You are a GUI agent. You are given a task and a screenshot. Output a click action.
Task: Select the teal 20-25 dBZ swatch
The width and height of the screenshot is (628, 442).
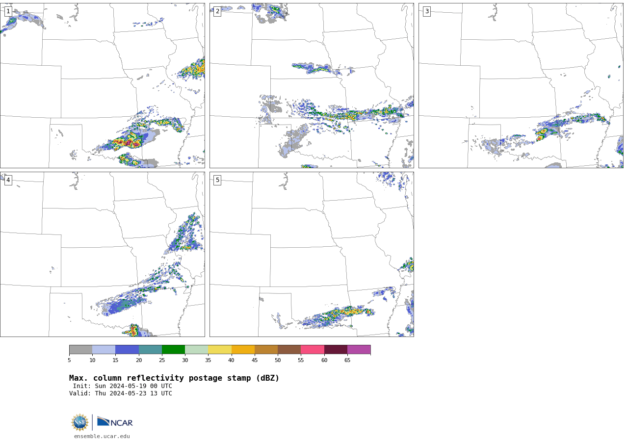150,349
